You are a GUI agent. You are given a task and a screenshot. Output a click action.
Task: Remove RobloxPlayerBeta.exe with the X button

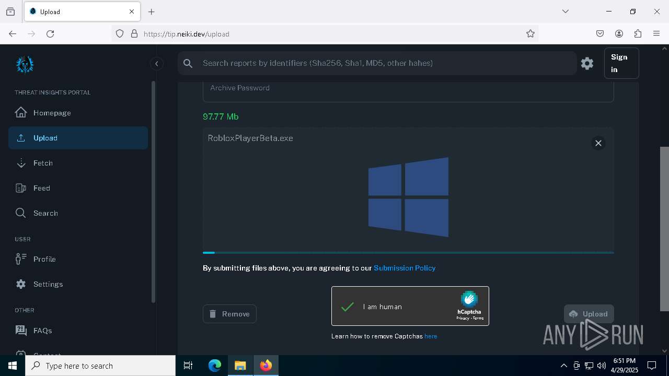[x=598, y=143]
